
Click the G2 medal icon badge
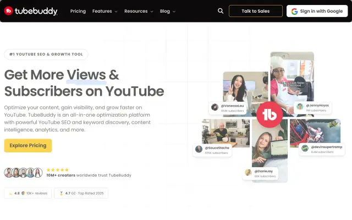(61, 193)
